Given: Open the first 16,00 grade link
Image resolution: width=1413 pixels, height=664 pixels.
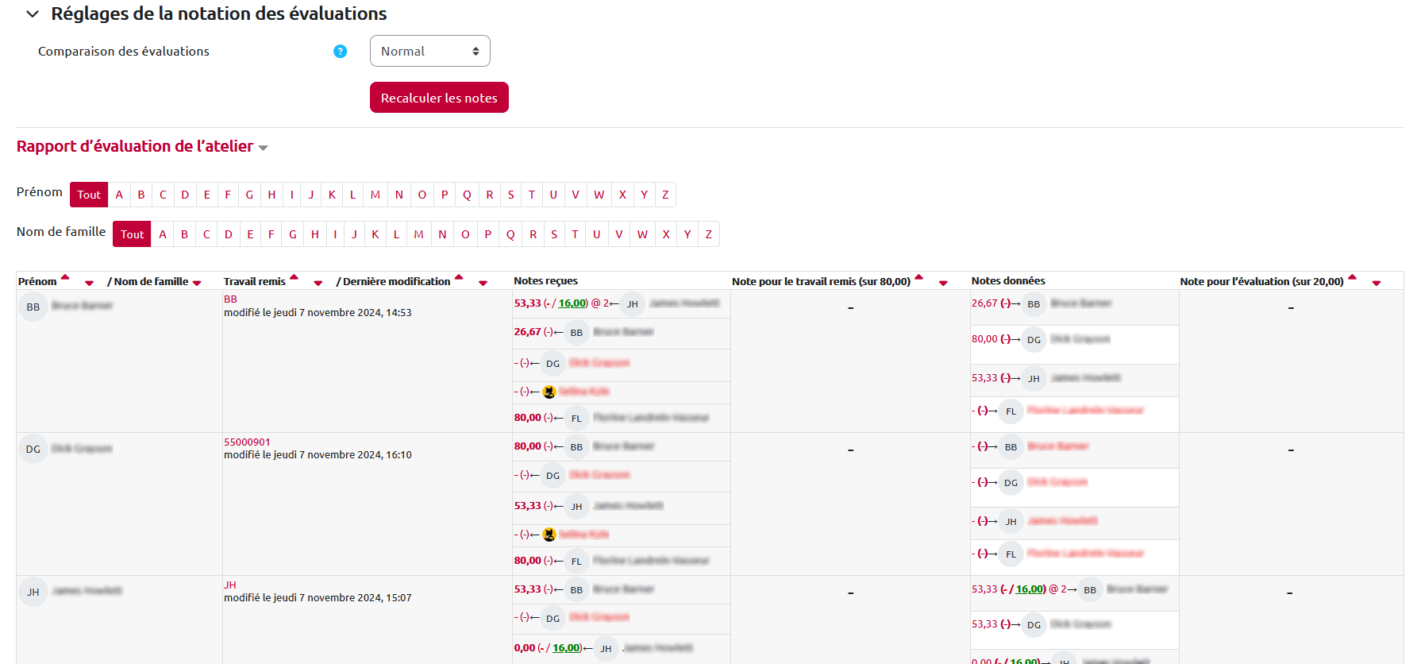Looking at the screenshot, I should (x=572, y=303).
